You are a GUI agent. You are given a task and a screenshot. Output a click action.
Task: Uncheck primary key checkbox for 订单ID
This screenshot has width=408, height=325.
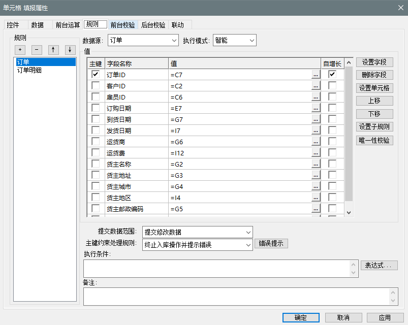pyautogui.click(x=96, y=75)
